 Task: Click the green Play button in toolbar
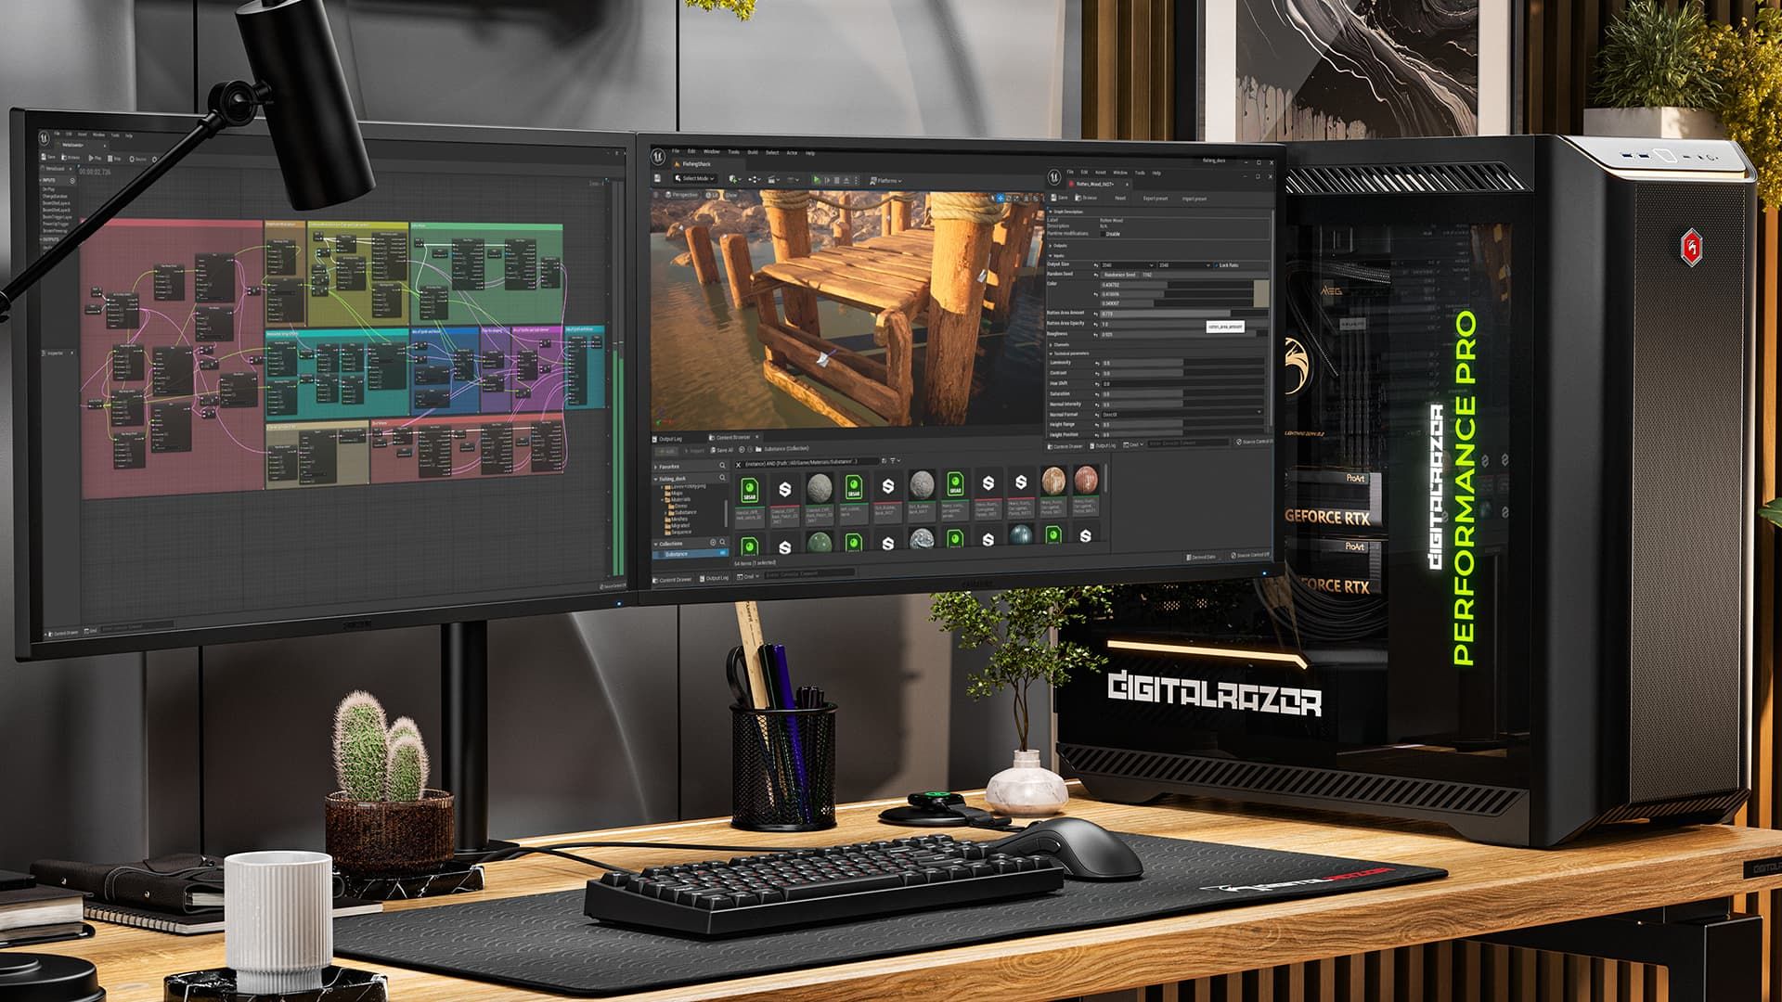(817, 180)
